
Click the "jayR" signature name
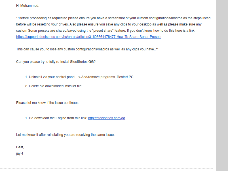point(20,153)
